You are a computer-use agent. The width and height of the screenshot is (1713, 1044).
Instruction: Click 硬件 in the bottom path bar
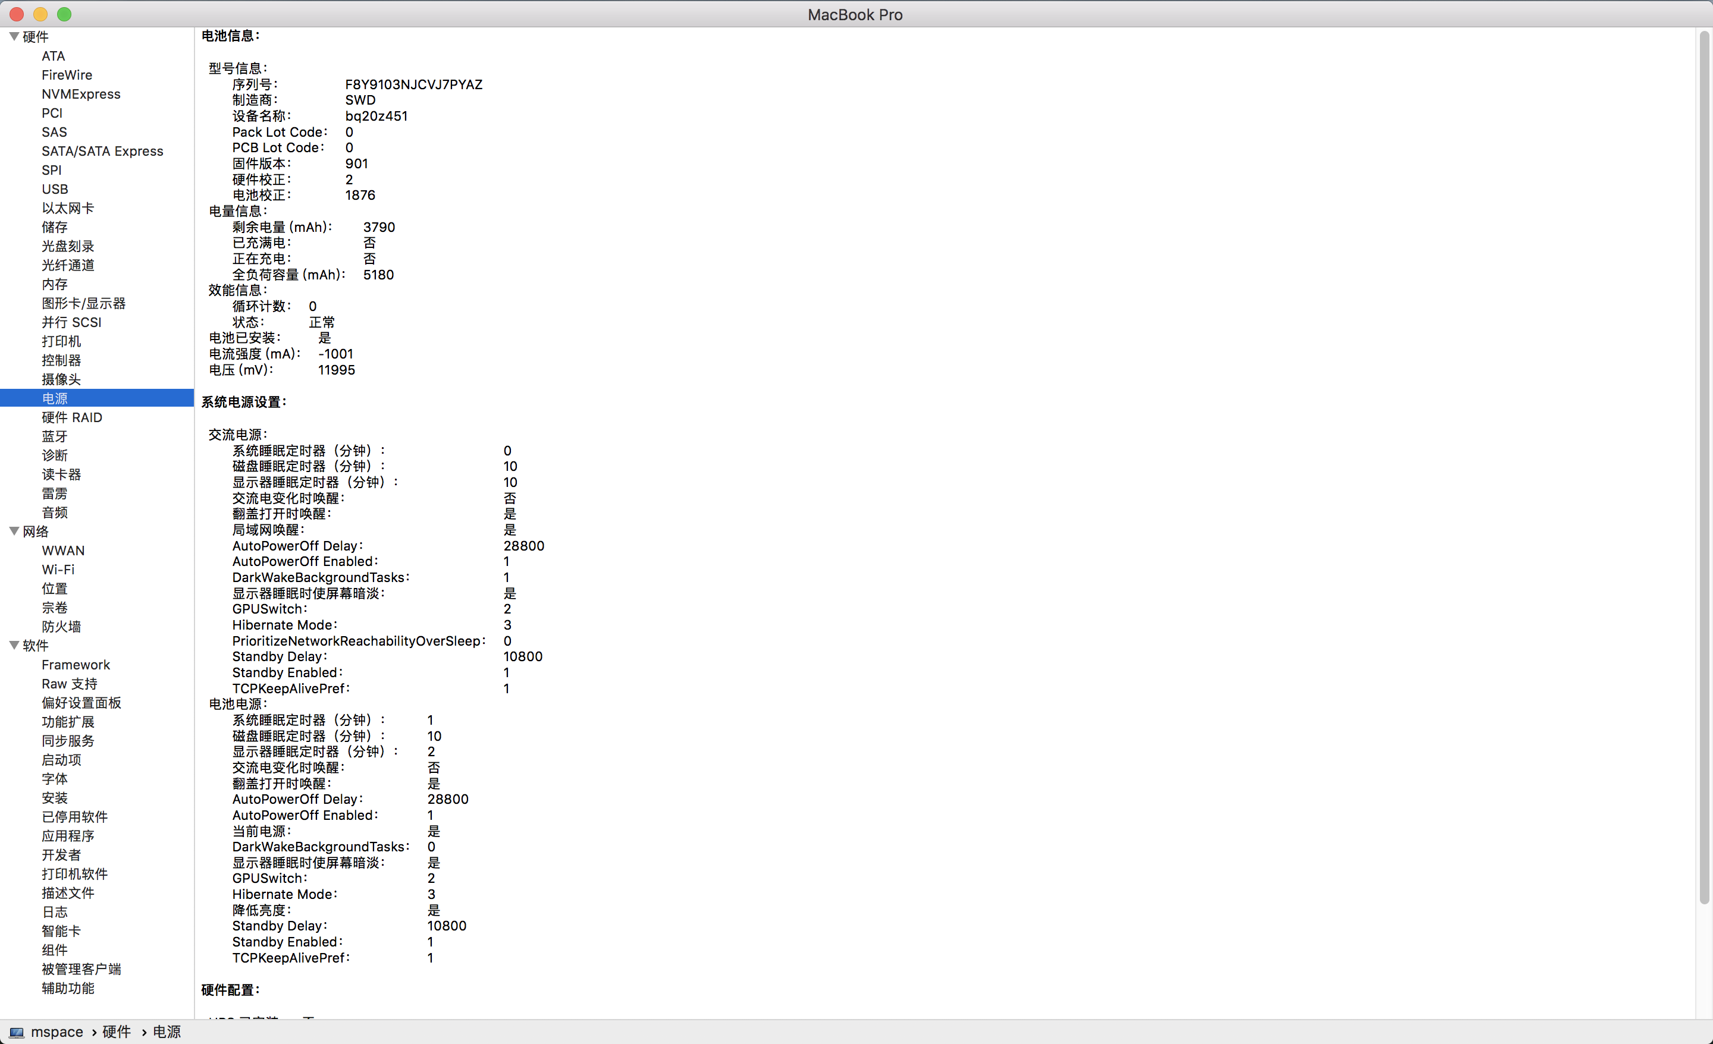pyautogui.click(x=116, y=1032)
